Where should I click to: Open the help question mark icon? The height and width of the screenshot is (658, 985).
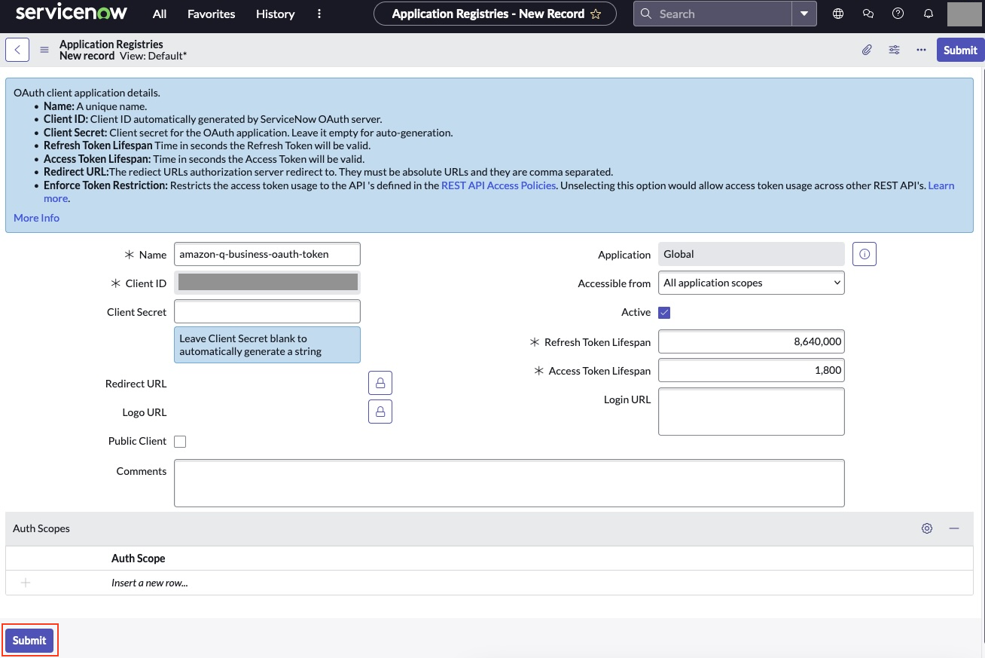click(898, 14)
